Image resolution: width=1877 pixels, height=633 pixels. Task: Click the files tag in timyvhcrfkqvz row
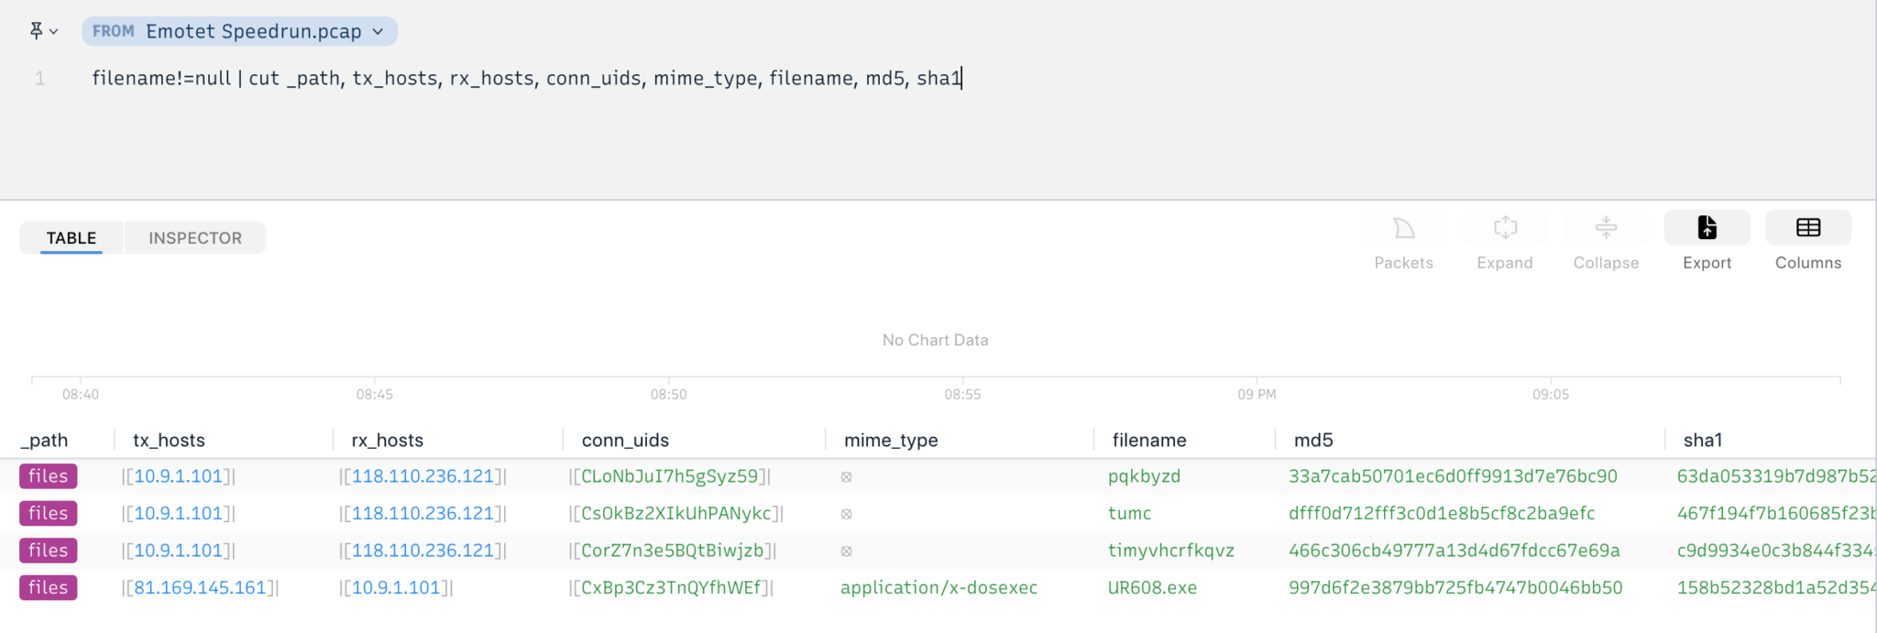coord(48,551)
